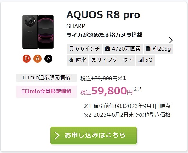This screenshot has width=188, height=153.
Task: Select the おサイフケータイ feature tag
Action: click(112, 60)
